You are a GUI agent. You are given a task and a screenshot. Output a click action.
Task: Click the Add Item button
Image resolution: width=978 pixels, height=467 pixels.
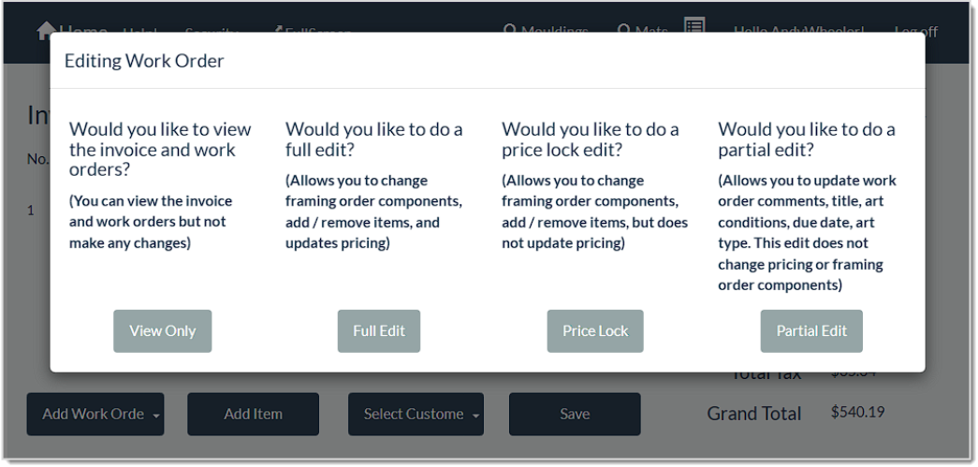254,414
